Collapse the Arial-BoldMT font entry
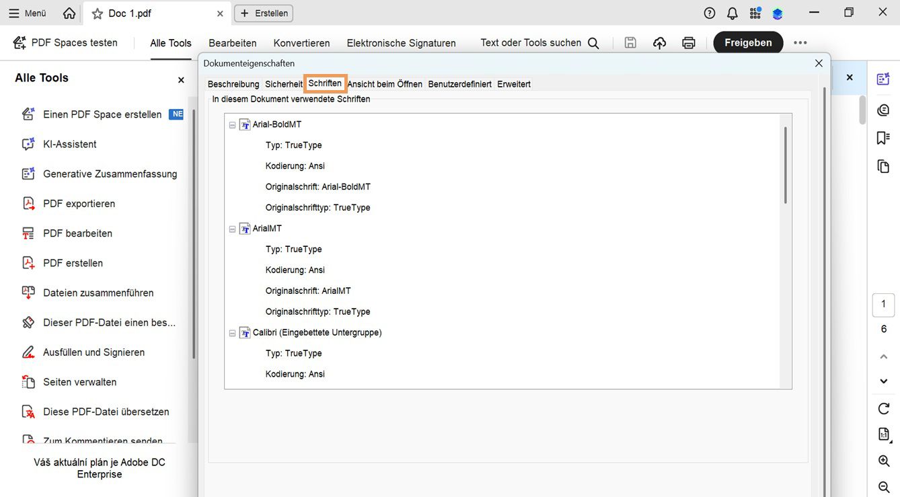This screenshot has width=900, height=497. pyautogui.click(x=232, y=125)
